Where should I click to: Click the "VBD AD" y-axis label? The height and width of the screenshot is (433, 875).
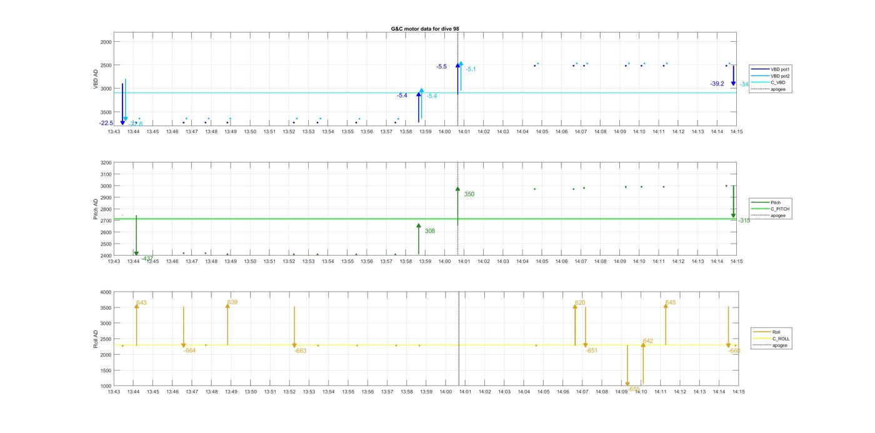click(96, 79)
